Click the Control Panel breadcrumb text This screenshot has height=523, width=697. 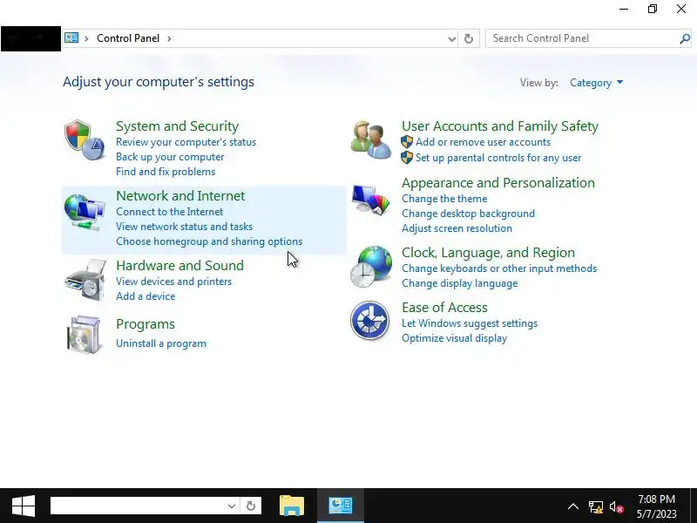pyautogui.click(x=128, y=38)
